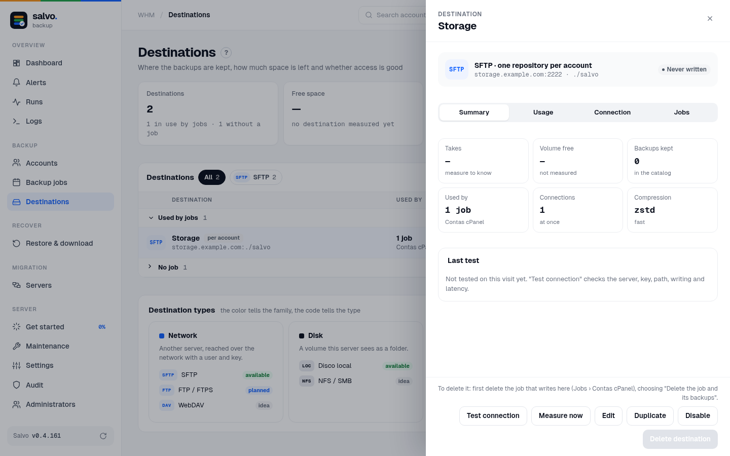The image size is (730, 456).
Task: Open the Audit shield icon
Action: 16,385
